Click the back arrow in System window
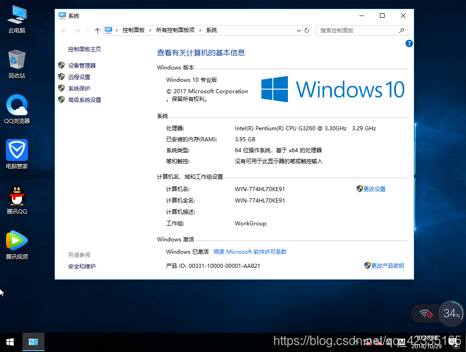This screenshot has height=352, width=466. coord(64,30)
